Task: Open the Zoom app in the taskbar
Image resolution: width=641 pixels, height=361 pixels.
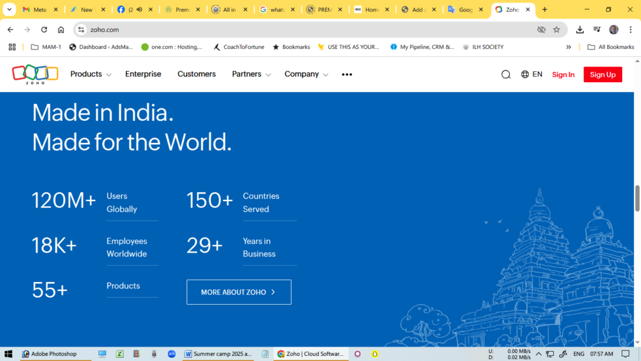Action: click(172, 353)
